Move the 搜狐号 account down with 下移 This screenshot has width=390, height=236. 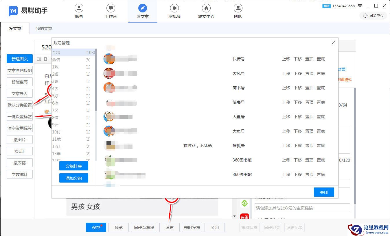298,146
